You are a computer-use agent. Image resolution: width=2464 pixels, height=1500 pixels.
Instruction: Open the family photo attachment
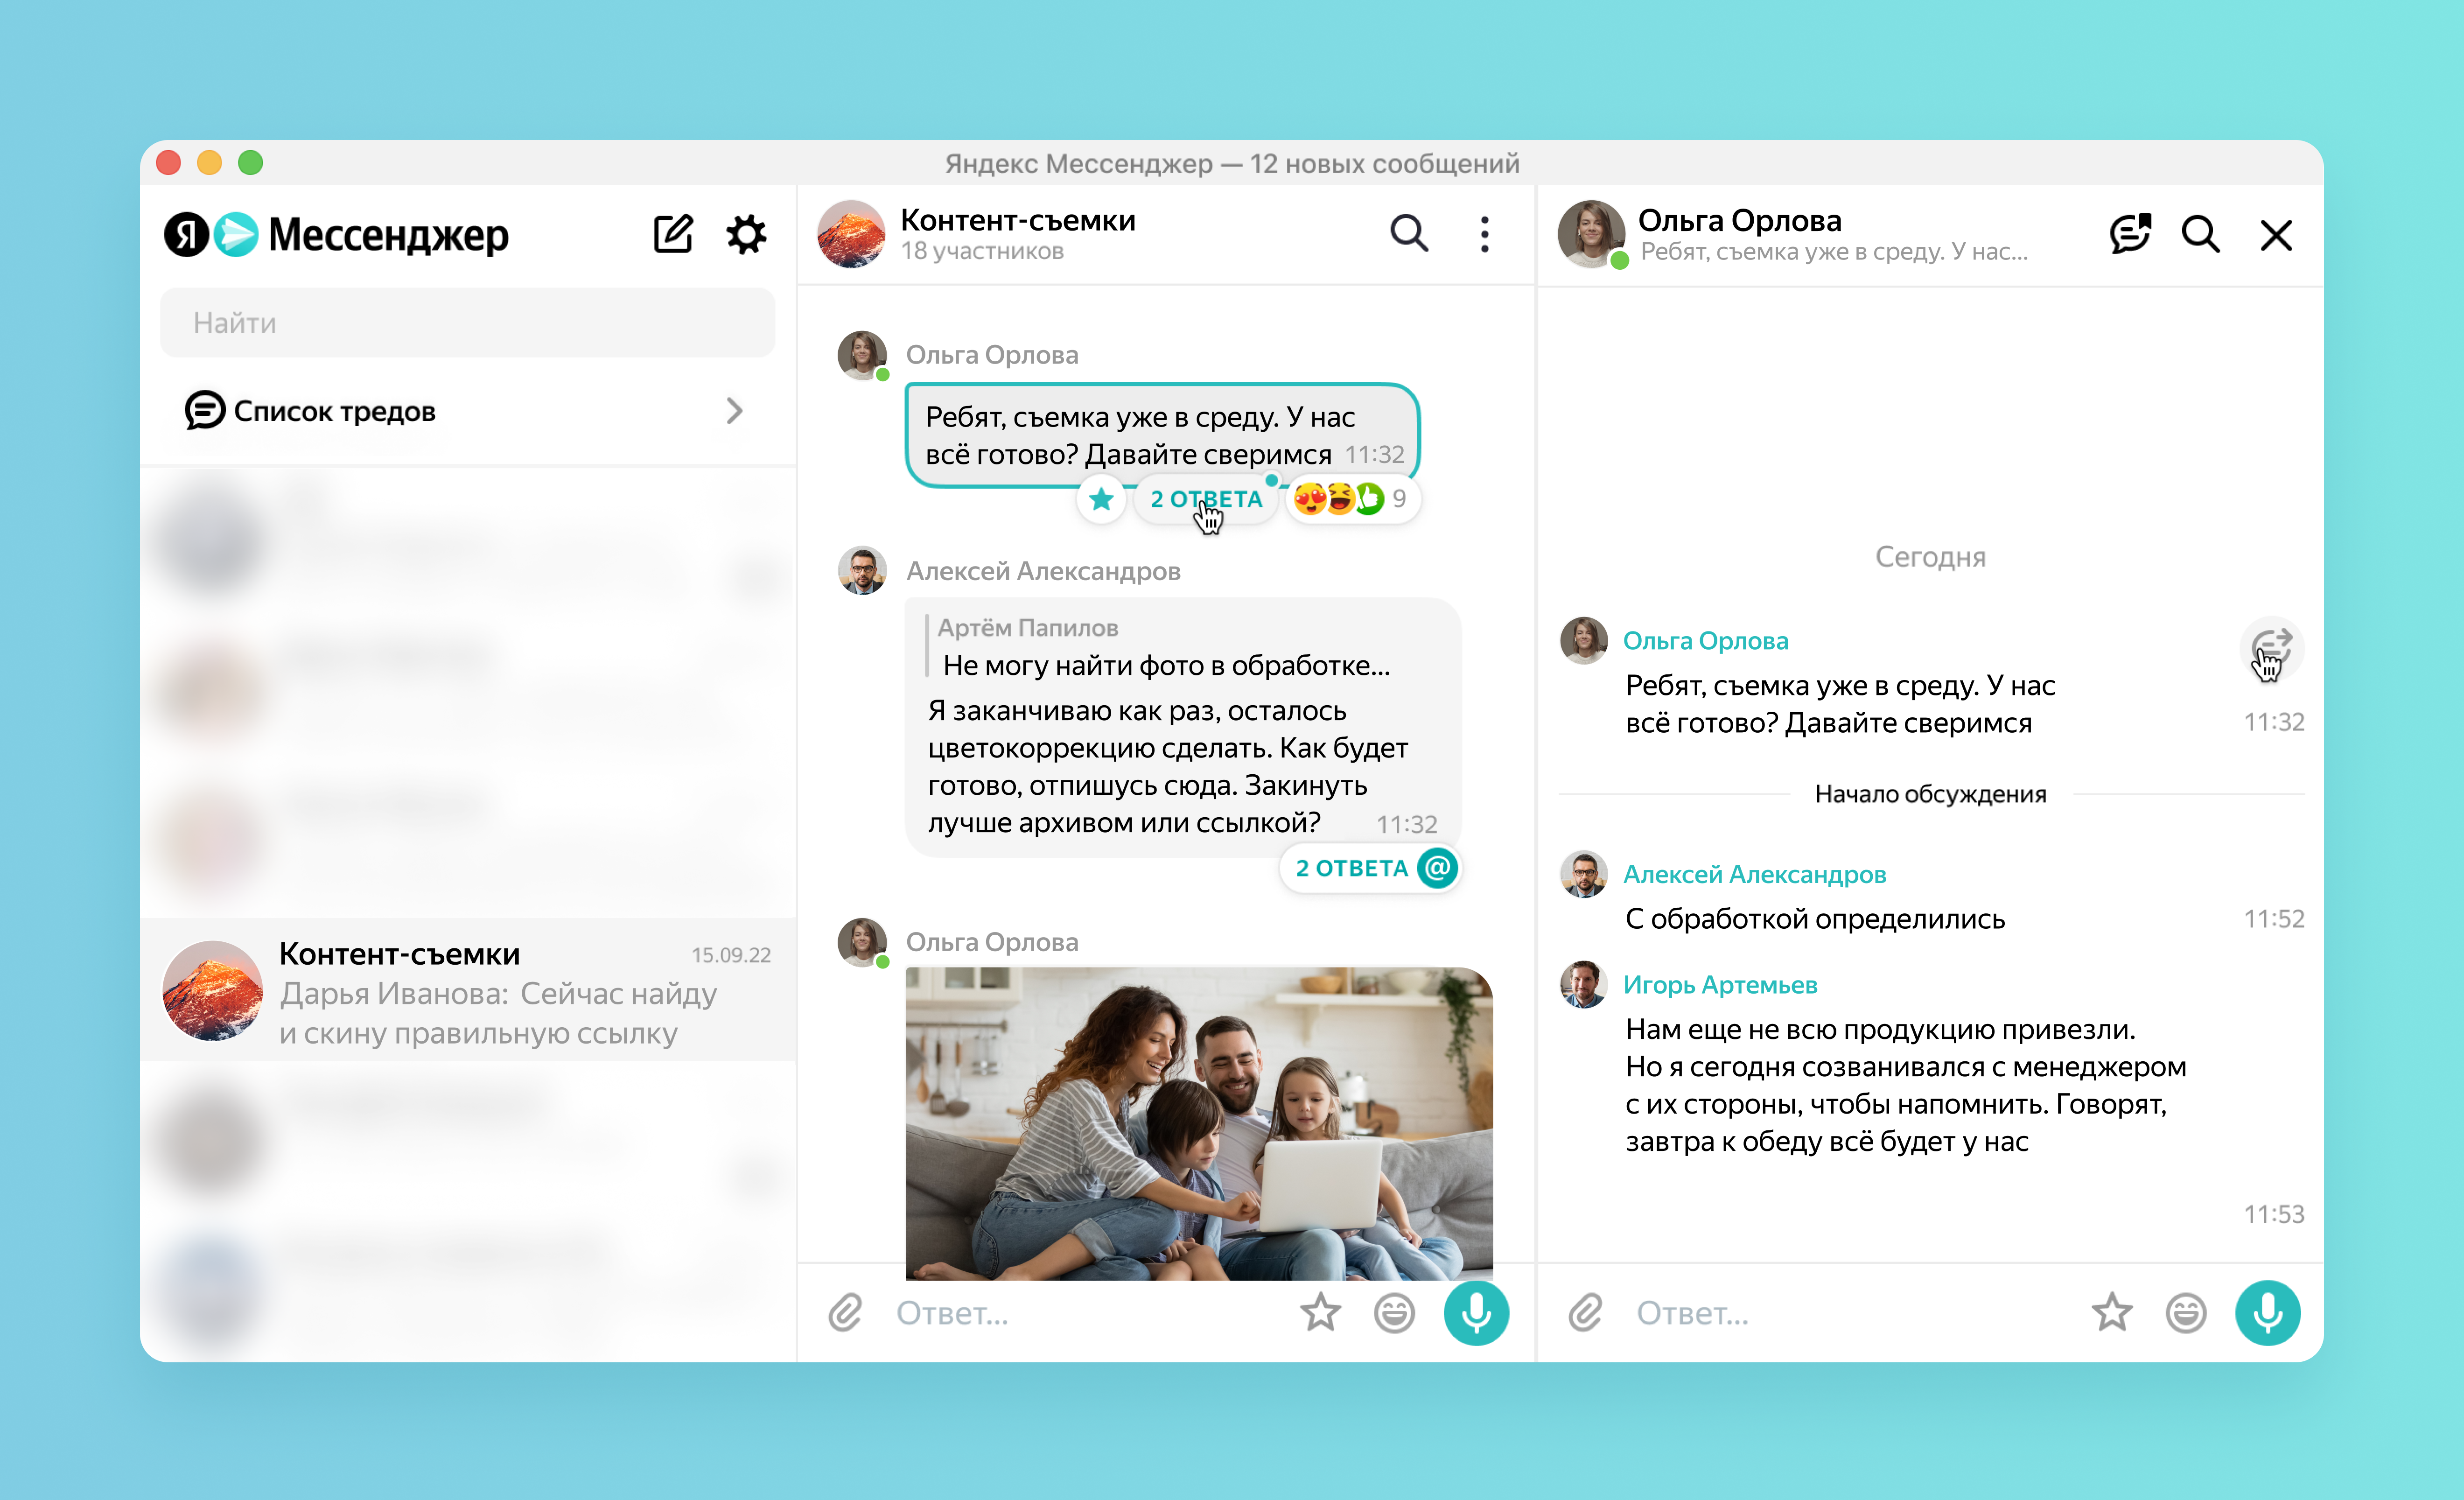tap(1199, 1123)
